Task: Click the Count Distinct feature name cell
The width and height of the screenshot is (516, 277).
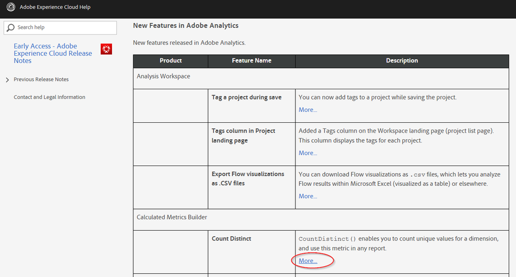Action: pyautogui.click(x=231, y=239)
